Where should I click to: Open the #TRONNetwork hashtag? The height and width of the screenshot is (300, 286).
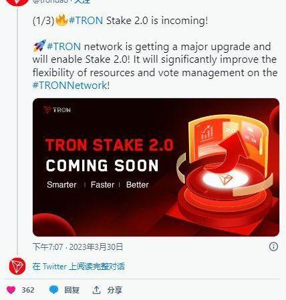pyautogui.click(x=70, y=86)
